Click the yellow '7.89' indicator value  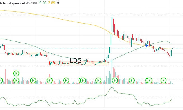pyautogui.click(x=51, y=3)
